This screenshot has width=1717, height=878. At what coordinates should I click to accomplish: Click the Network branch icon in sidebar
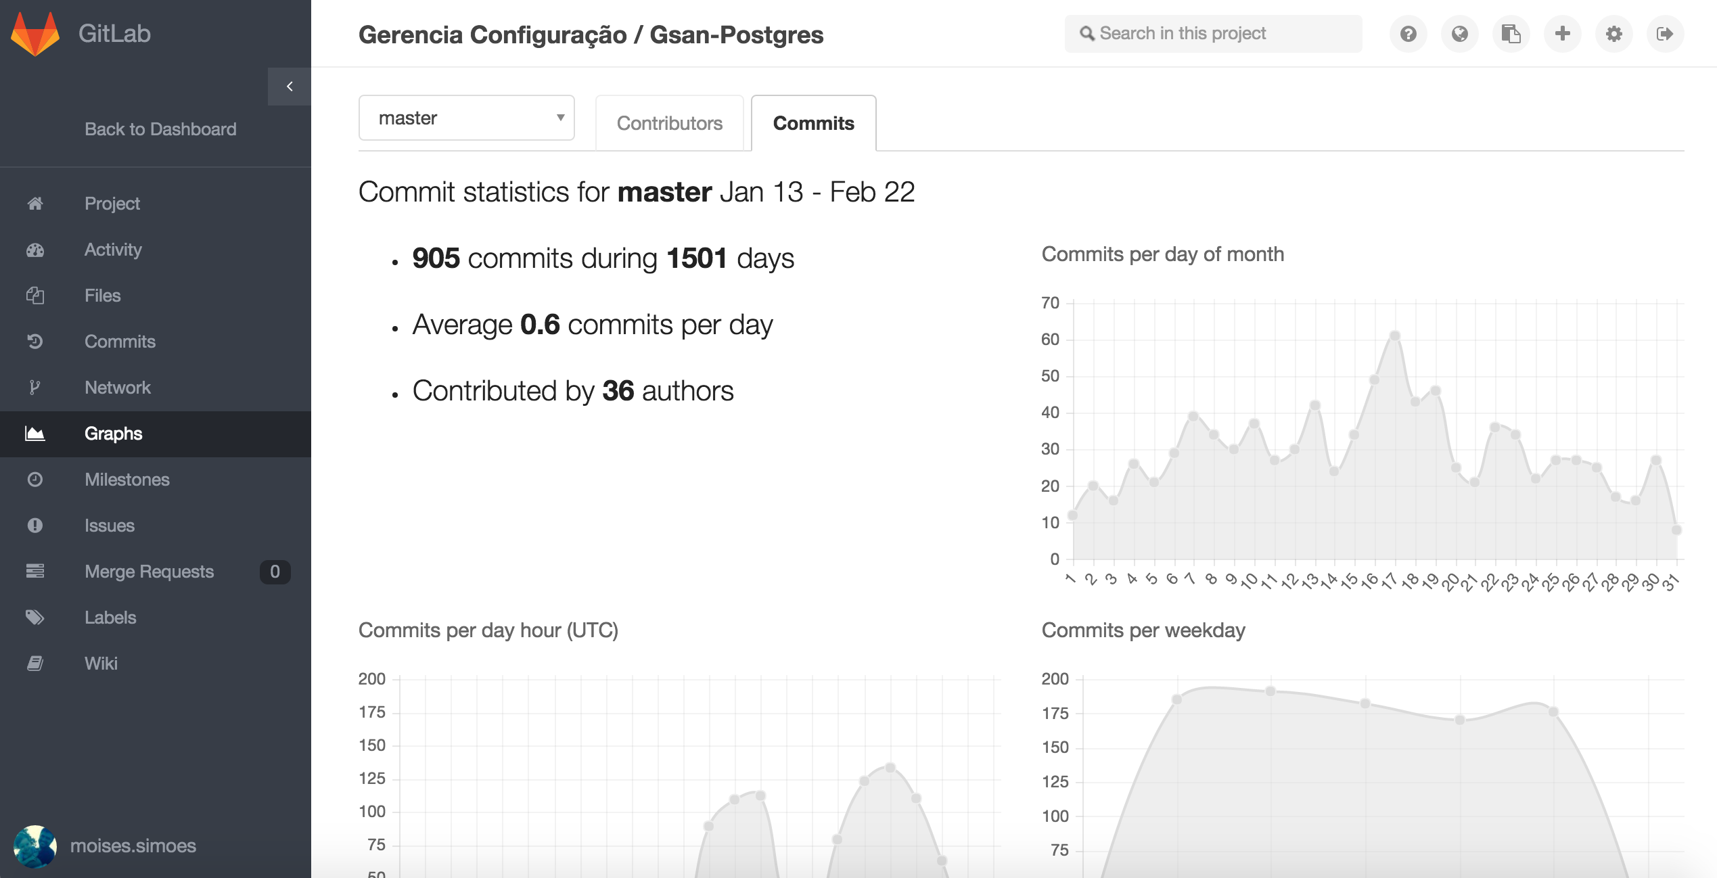coord(35,388)
